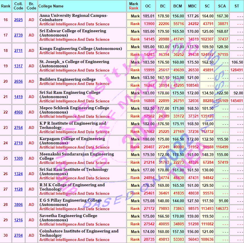Image resolution: width=244 pixels, height=243 pixels.
Task: Click ST rank value 145401
Action: click(237, 101)
